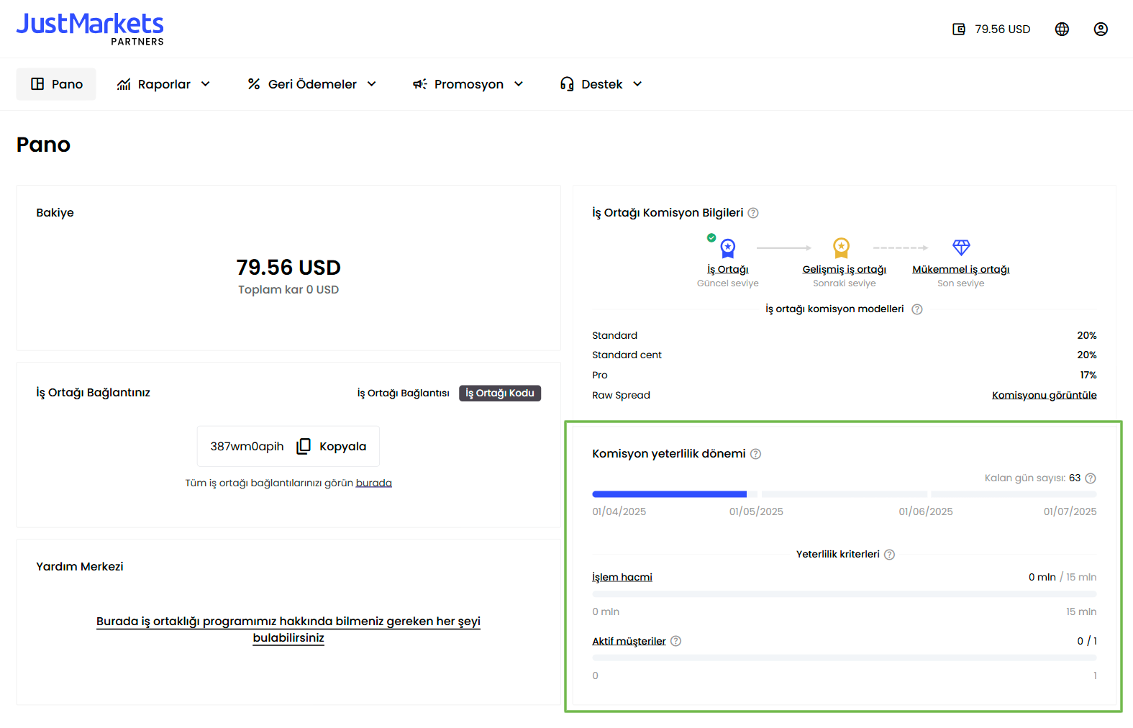Select the İş Ortağı Kodu toggle option

tap(500, 393)
